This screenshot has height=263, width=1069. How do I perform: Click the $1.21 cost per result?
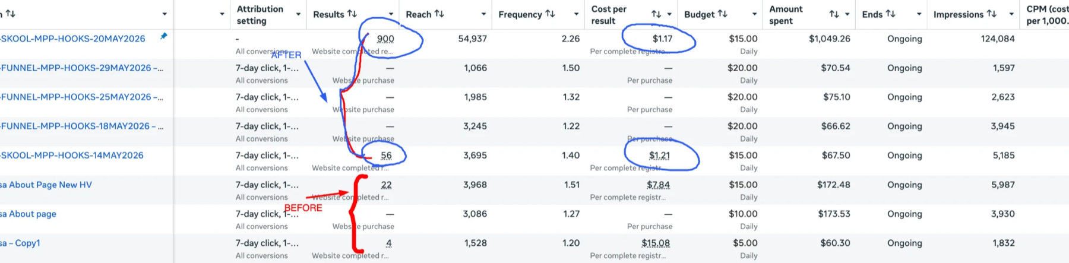(x=659, y=156)
